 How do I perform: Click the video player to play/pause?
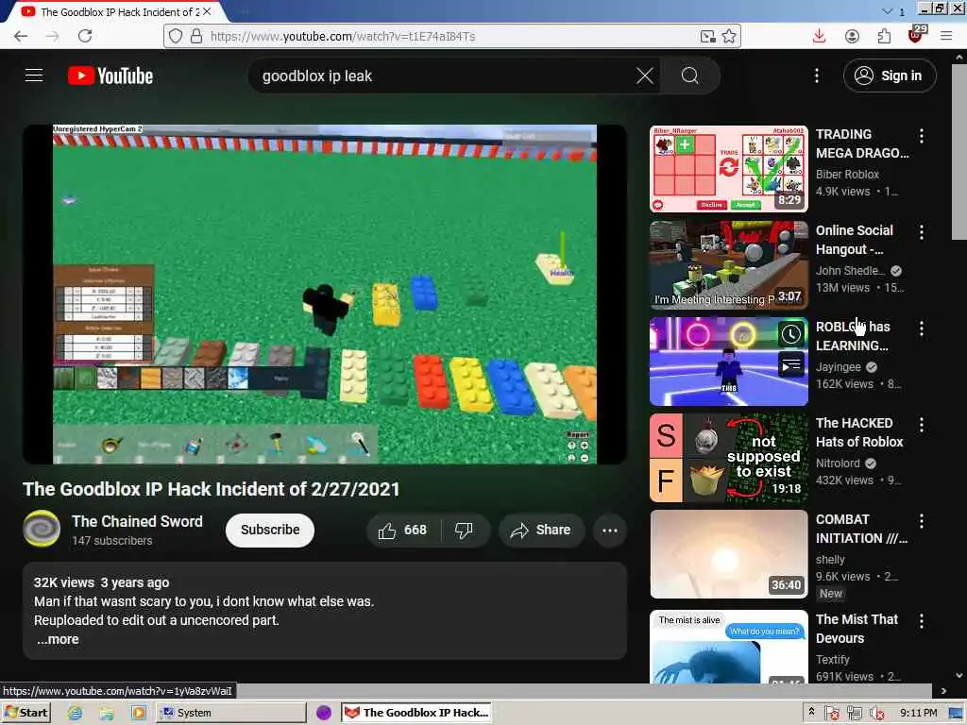[x=325, y=295]
